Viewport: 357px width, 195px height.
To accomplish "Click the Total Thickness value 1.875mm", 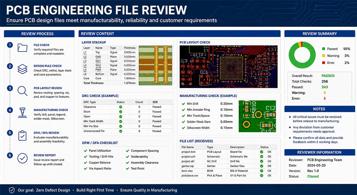I will tap(130, 83).
